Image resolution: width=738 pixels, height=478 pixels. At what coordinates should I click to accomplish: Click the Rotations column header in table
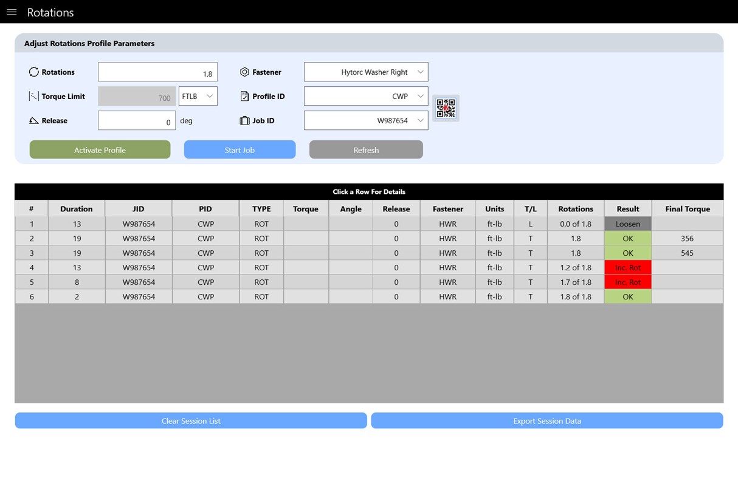(576, 208)
